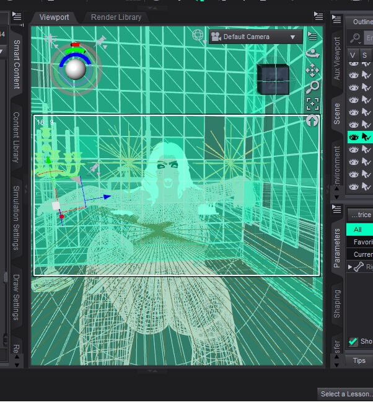Viewport: 373px width, 410px height.
Task: Toggle eye icon just below the highlighted row
Action: tap(354, 149)
